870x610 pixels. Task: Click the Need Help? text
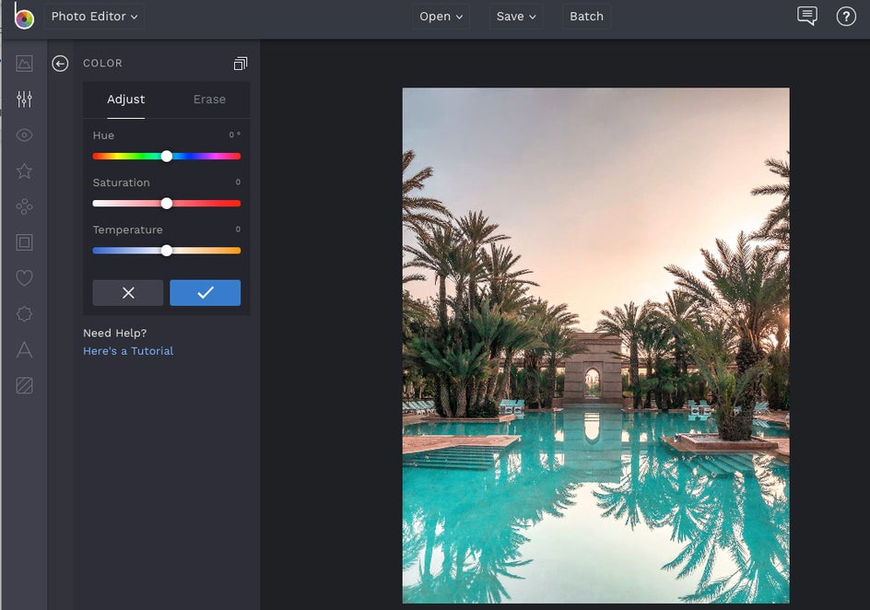coord(115,334)
